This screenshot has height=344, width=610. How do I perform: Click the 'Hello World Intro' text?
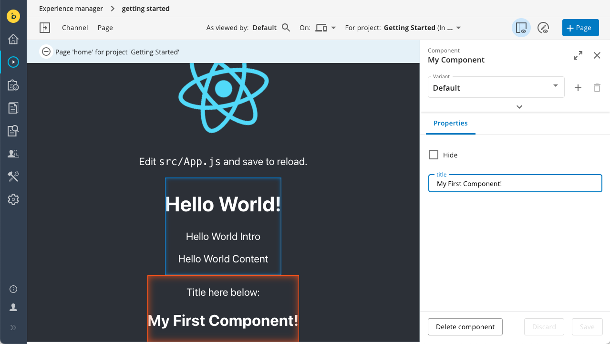pyautogui.click(x=223, y=237)
